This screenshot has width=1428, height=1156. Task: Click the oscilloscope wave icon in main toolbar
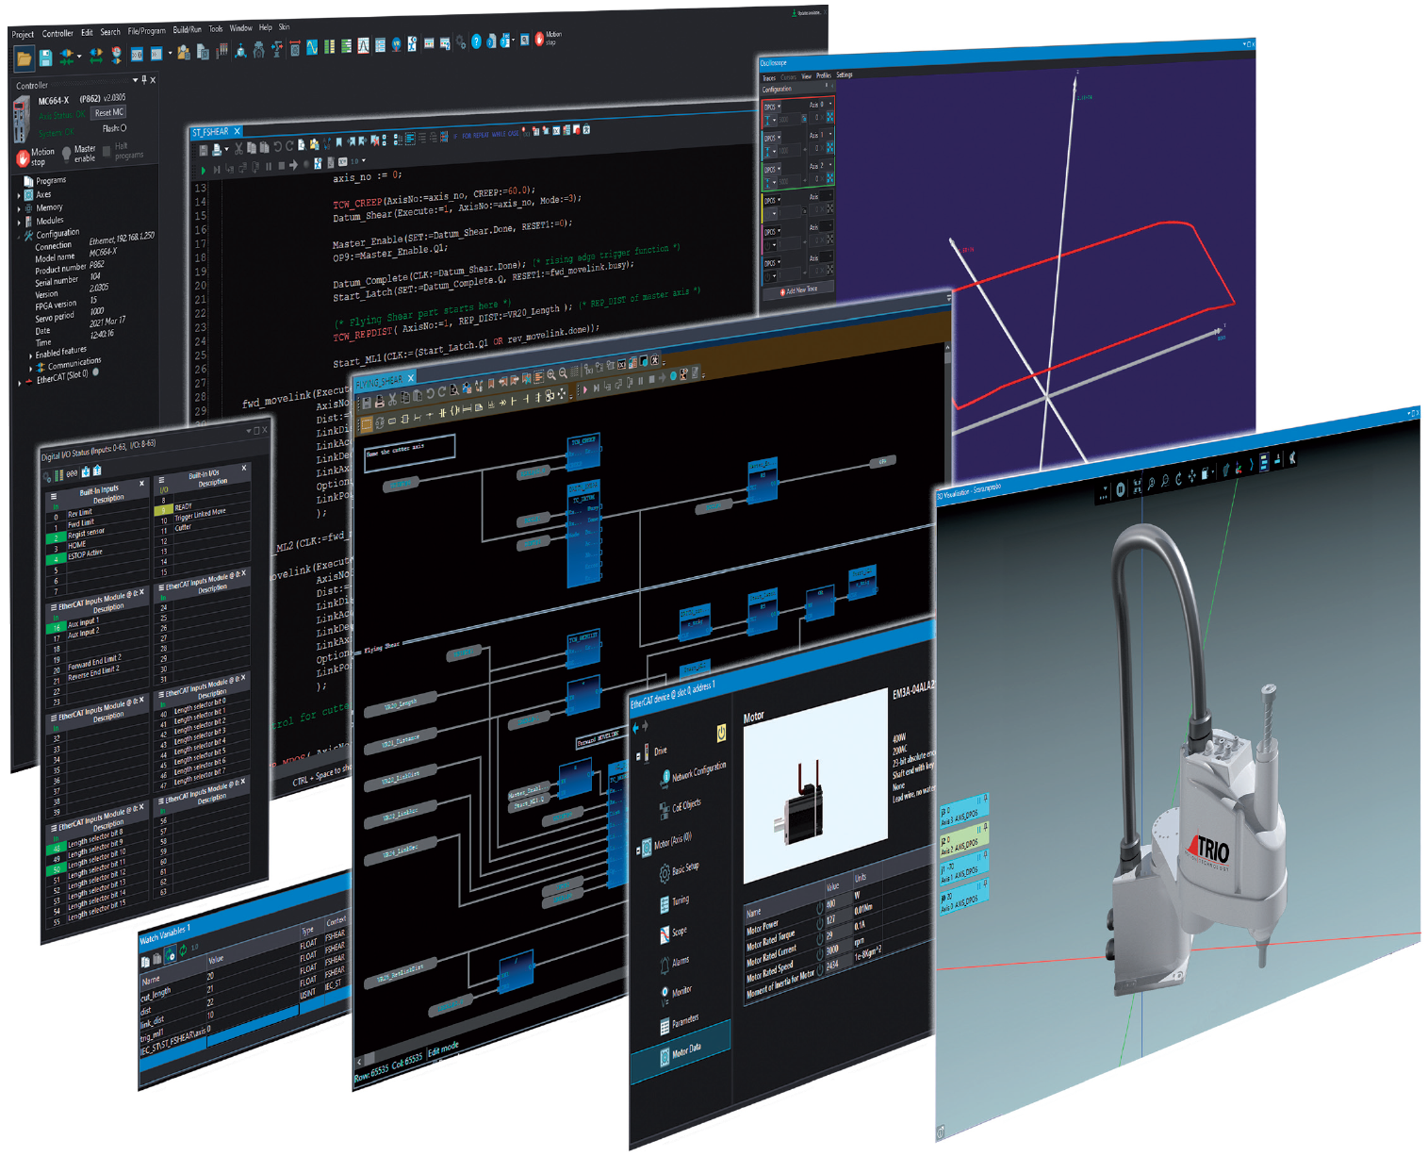311,46
